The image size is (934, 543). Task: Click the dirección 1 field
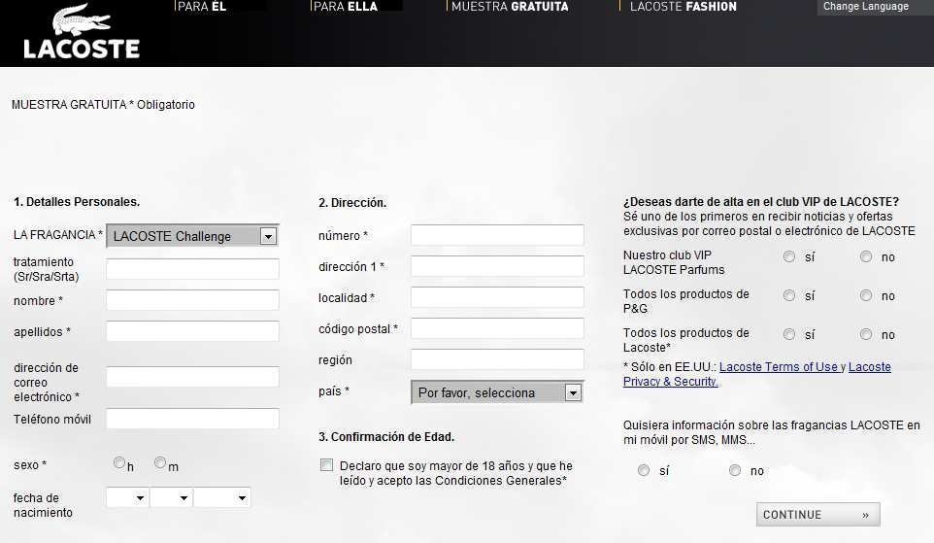[497, 266]
